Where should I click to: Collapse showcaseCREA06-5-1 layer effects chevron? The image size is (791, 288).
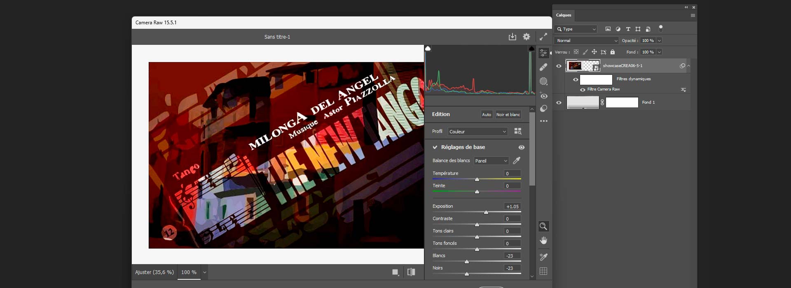pyautogui.click(x=688, y=66)
